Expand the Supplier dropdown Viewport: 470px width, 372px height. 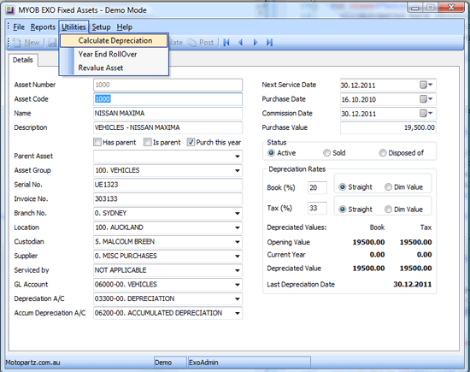pyautogui.click(x=238, y=257)
